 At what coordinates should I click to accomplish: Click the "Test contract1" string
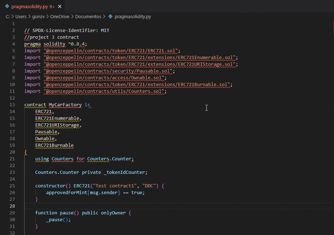pos(115,186)
